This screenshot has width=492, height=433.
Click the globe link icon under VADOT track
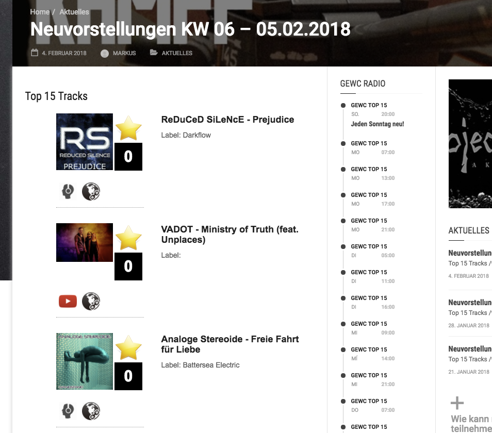coord(91,302)
